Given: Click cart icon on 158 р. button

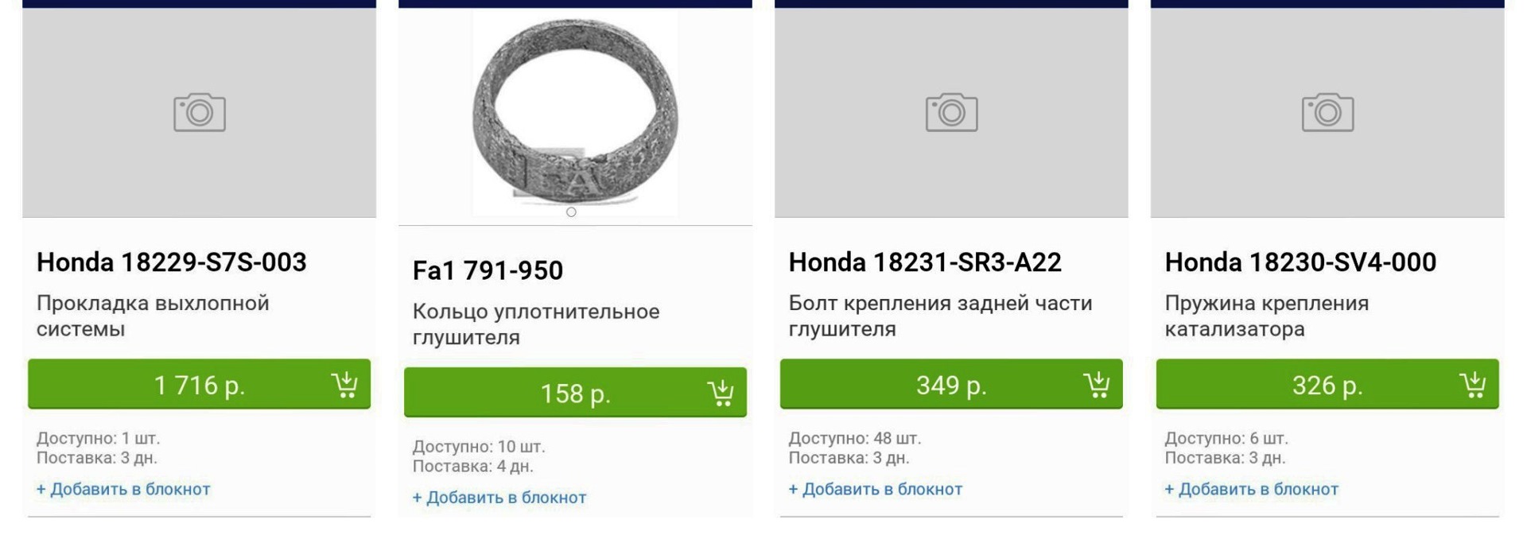Looking at the screenshot, I should [x=721, y=393].
